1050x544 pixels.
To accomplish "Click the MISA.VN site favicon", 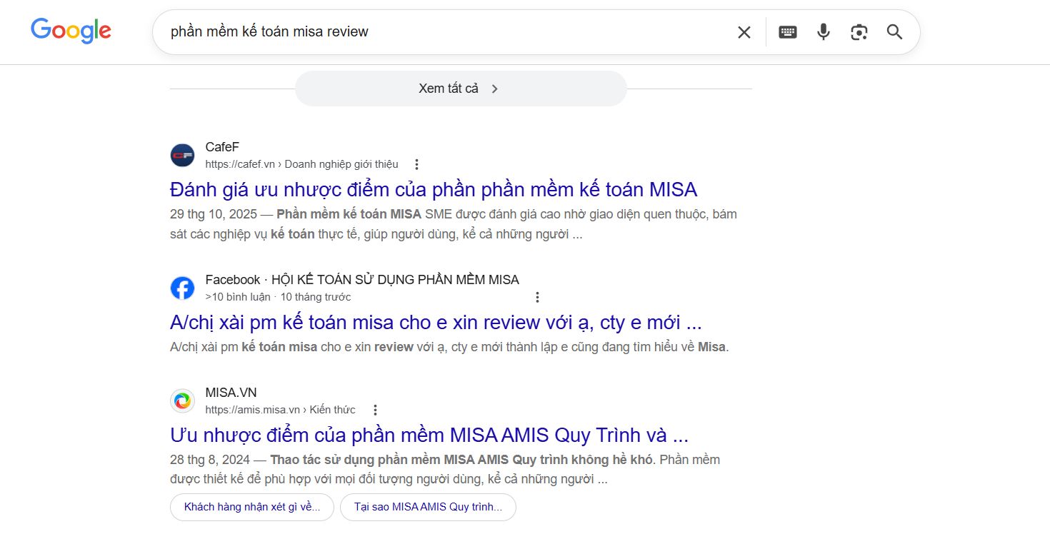I will (183, 401).
